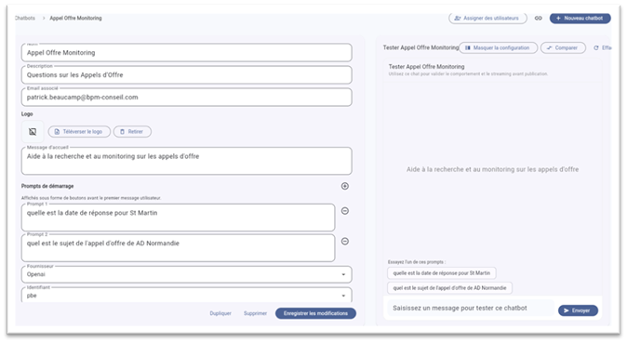This screenshot has width=627, height=343.
Task: Save with Enregistrer les modifications
Action: point(315,313)
